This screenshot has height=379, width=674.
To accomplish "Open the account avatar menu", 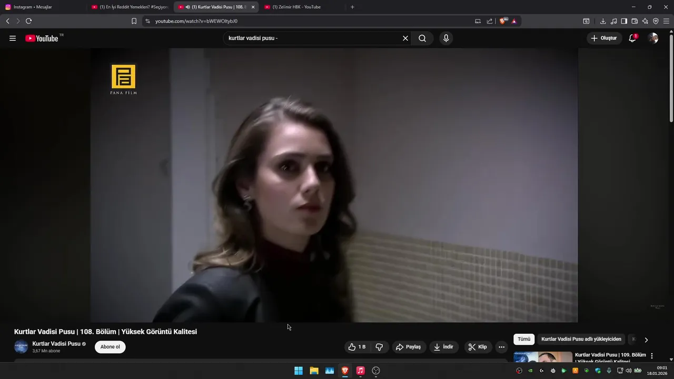I will pos(653,38).
